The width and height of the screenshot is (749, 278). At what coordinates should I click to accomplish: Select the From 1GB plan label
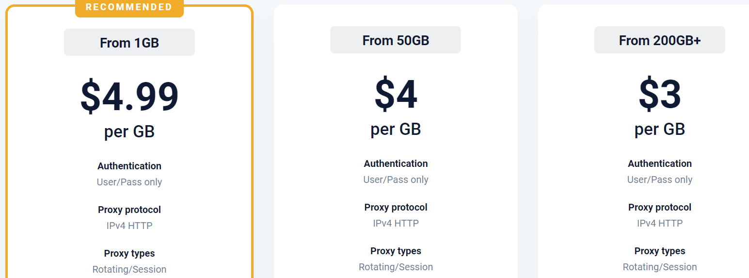[x=129, y=43]
